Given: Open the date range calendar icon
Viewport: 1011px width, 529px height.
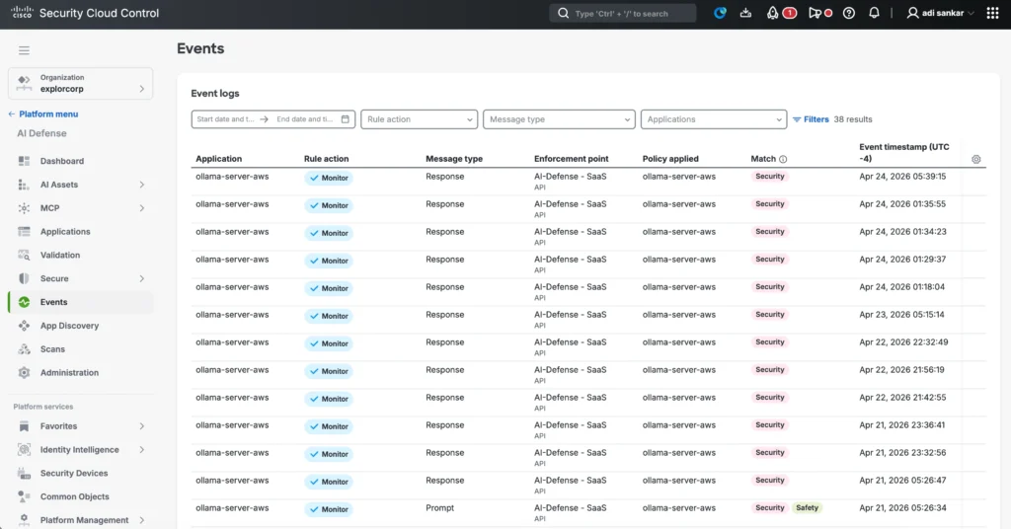Looking at the screenshot, I should pos(345,119).
